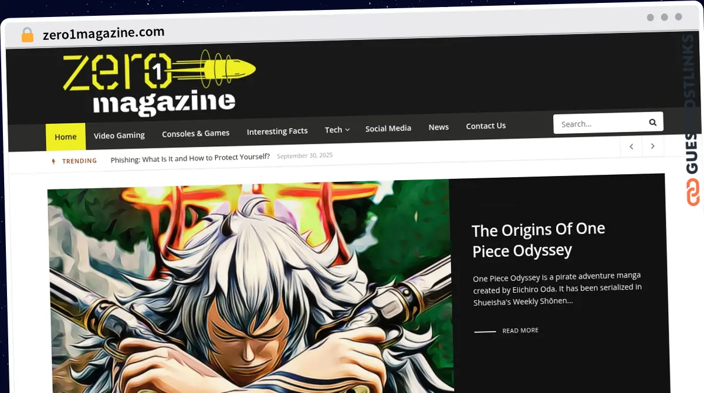Show next trending story arrow
The width and height of the screenshot is (704, 393).
coord(652,146)
